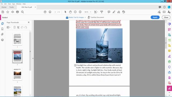
Task: Open notifications chat bubble icon
Action: 160,7
